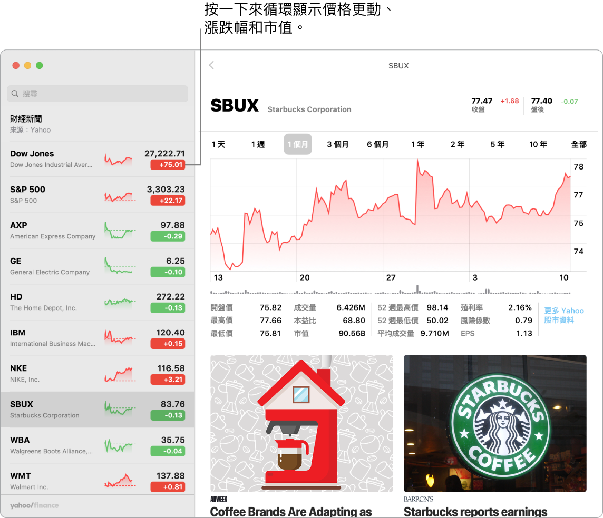Click the magnifier icon in search field
The height and width of the screenshot is (518, 603).
[15, 94]
